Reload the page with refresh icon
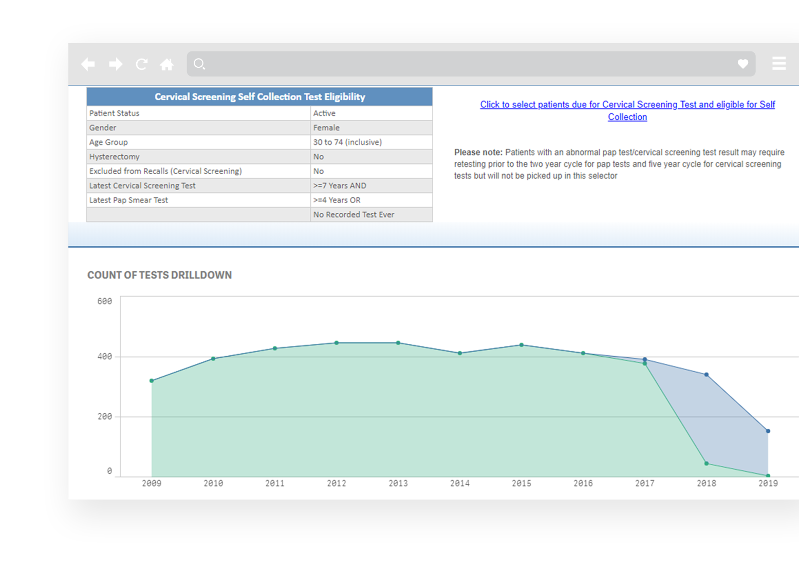 tap(141, 64)
